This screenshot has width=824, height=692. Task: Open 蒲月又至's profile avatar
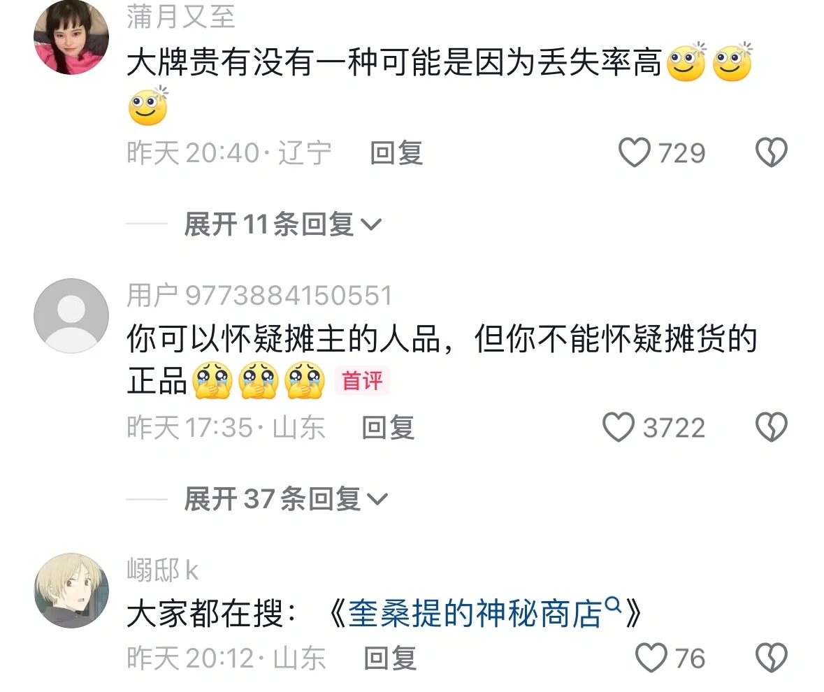coord(71,37)
